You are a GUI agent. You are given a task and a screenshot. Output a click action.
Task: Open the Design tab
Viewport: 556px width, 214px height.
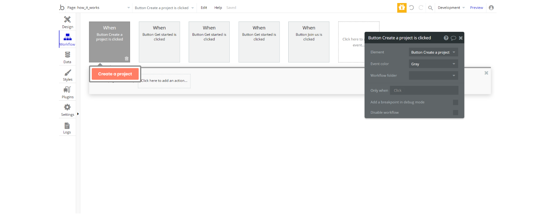pyautogui.click(x=67, y=22)
